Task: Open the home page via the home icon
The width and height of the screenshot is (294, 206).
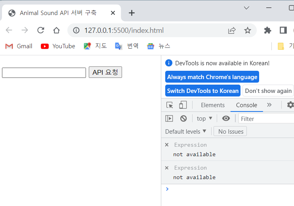Action: 56,30
